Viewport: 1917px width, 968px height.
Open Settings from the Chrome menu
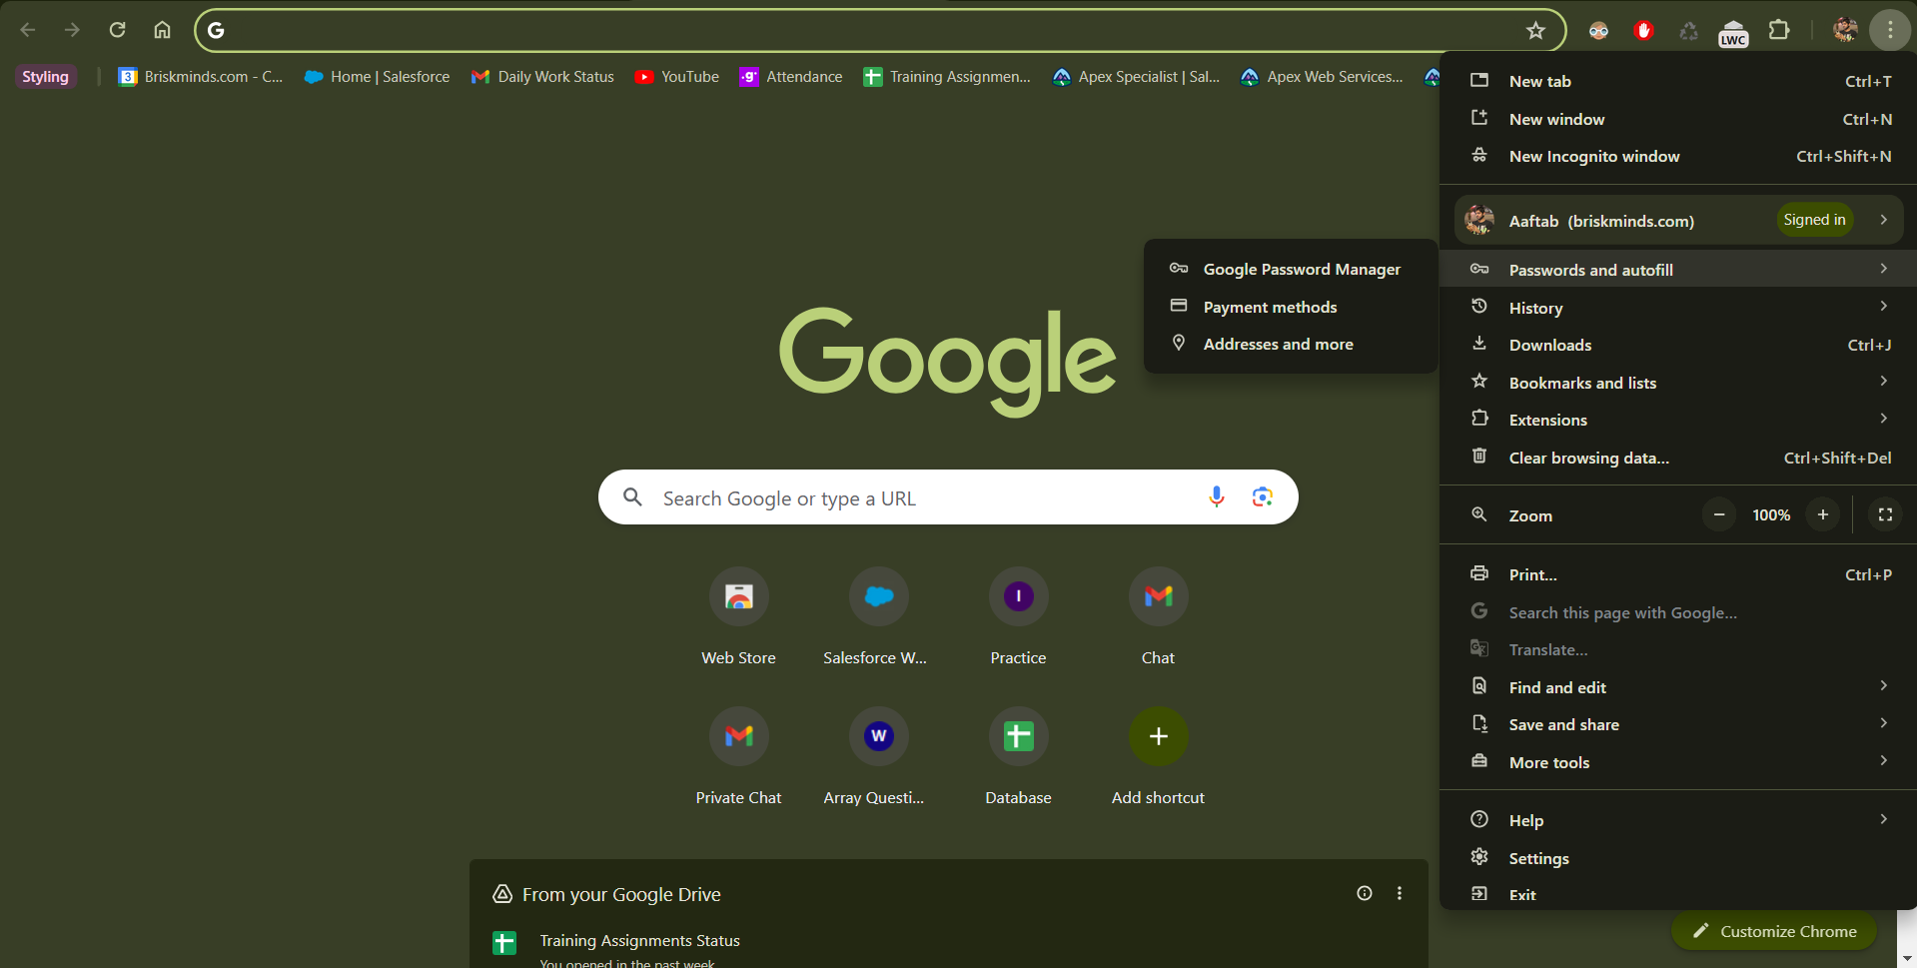pyautogui.click(x=1677, y=858)
